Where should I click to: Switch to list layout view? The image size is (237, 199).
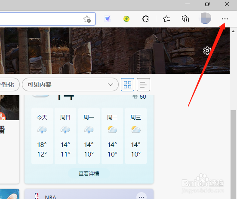(x=143, y=84)
